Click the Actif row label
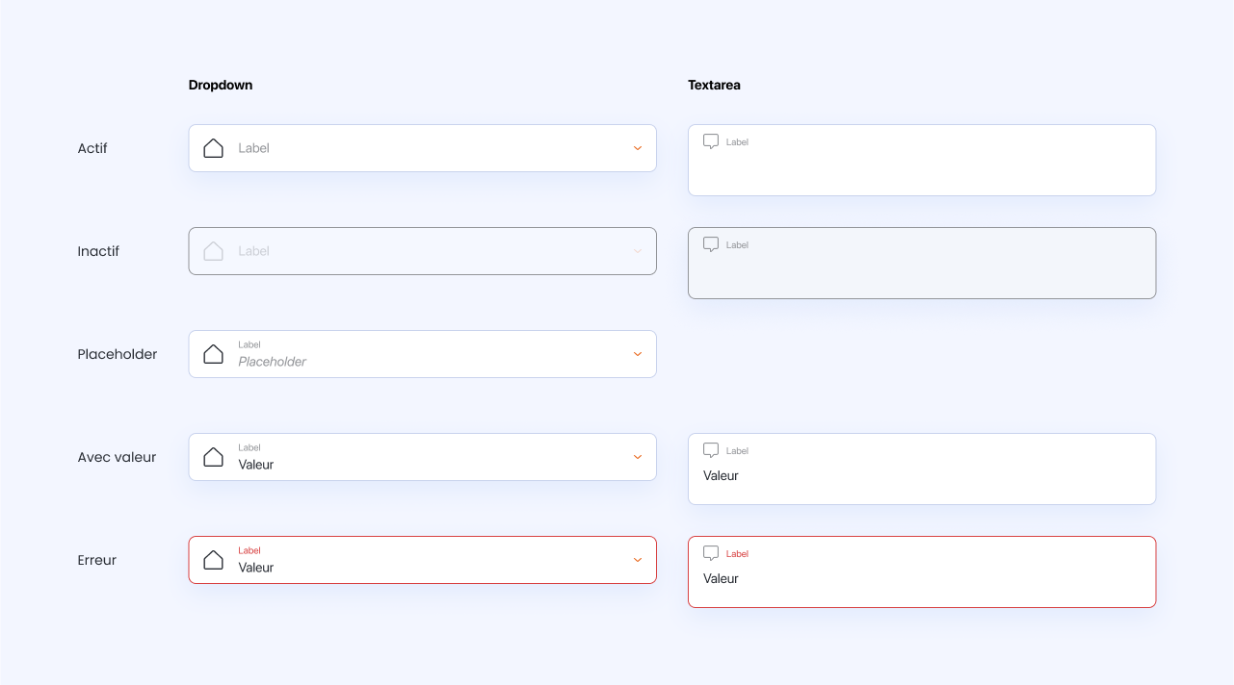 [x=92, y=148]
